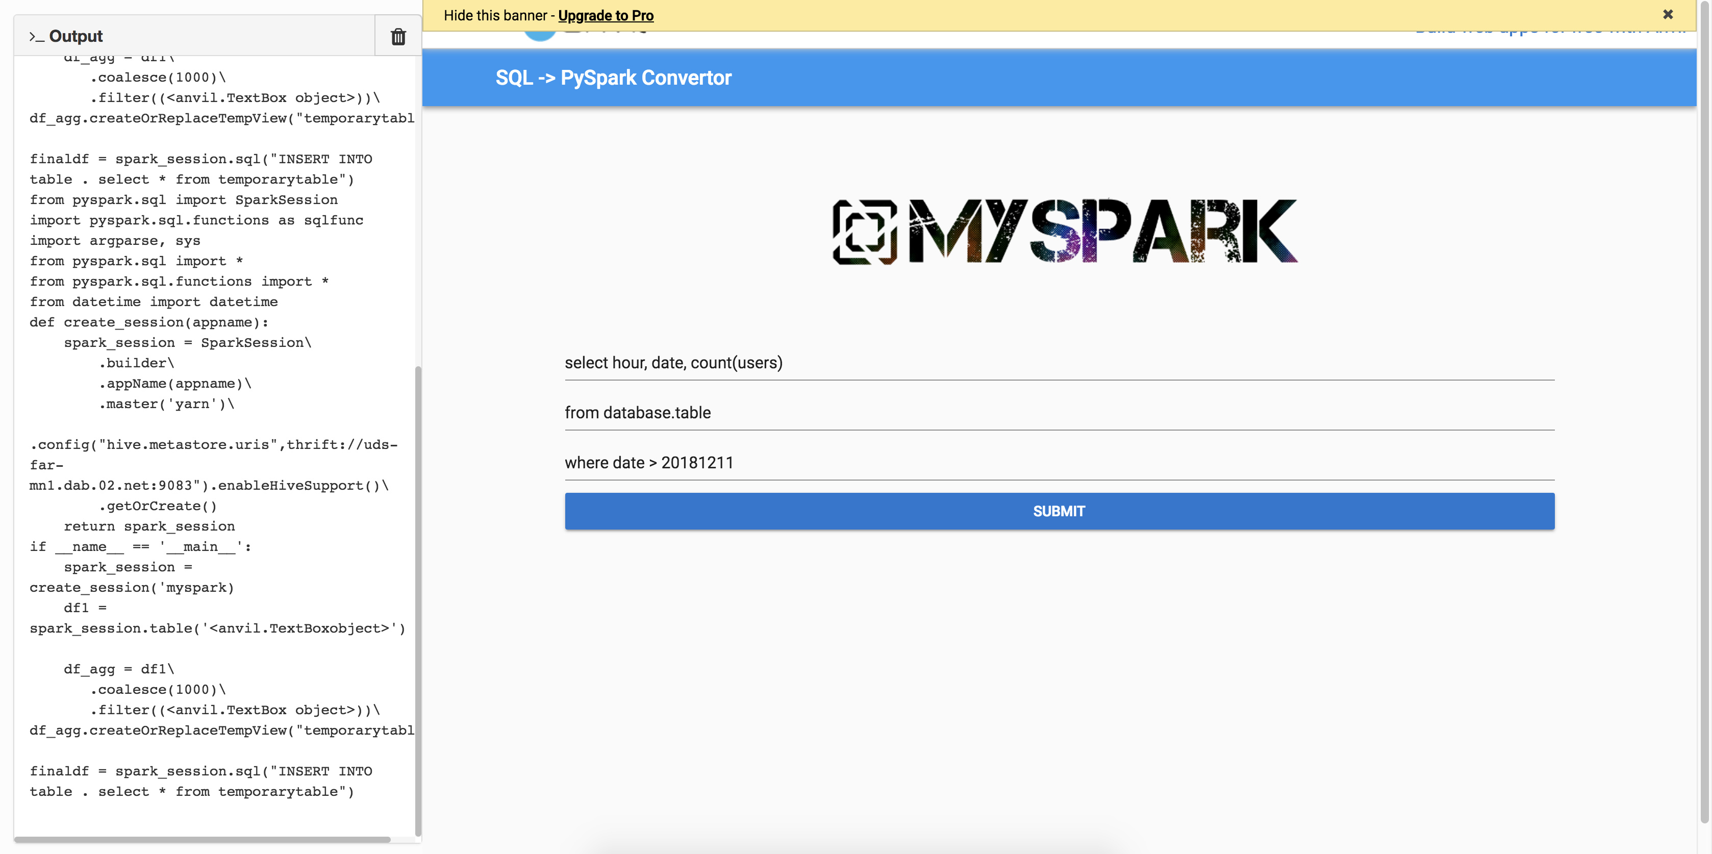Click the "create_session('myspark)" output line

[x=132, y=588]
